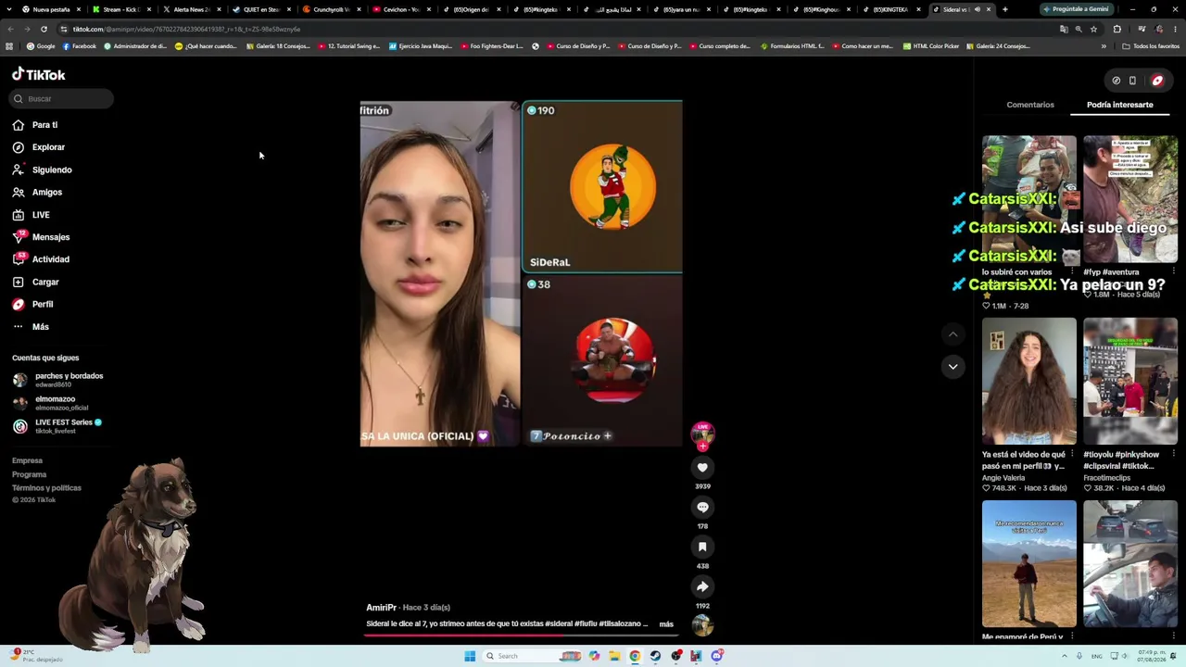Click the phone app icon
The image size is (1186, 667).
(1132, 81)
